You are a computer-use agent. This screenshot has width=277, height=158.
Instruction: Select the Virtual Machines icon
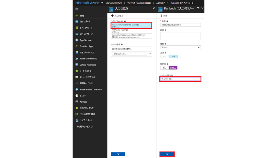pyautogui.click(x=77, y=65)
